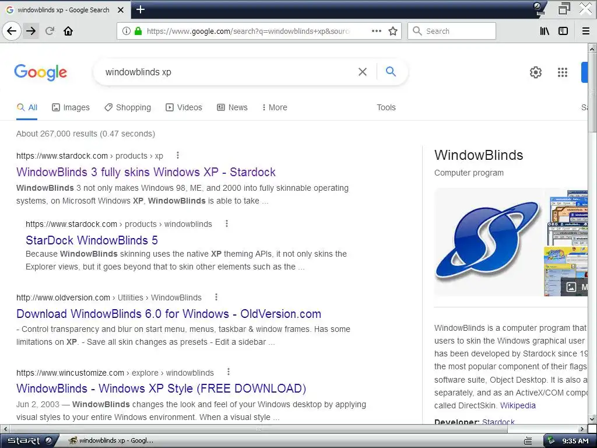
Task: Go forward with the forward arrow
Action: (31, 31)
